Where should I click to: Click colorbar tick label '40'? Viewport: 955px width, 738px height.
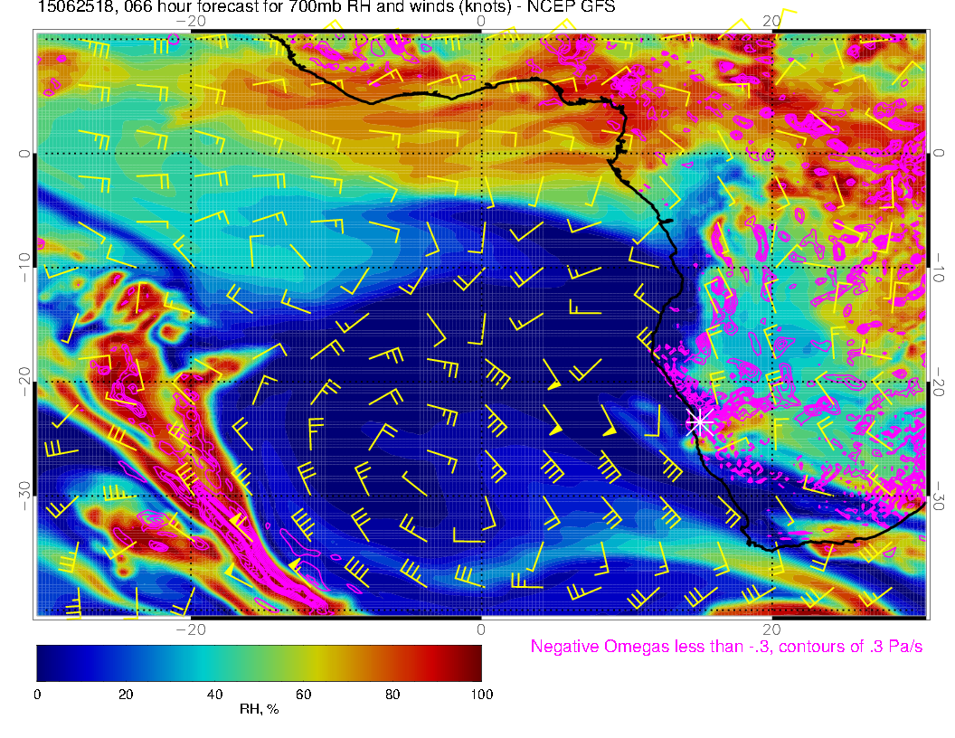[215, 695]
